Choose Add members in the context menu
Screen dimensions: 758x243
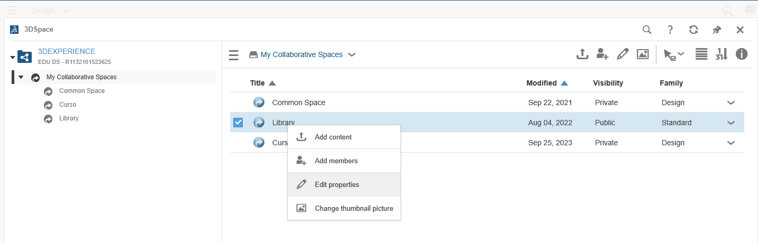(x=344, y=161)
